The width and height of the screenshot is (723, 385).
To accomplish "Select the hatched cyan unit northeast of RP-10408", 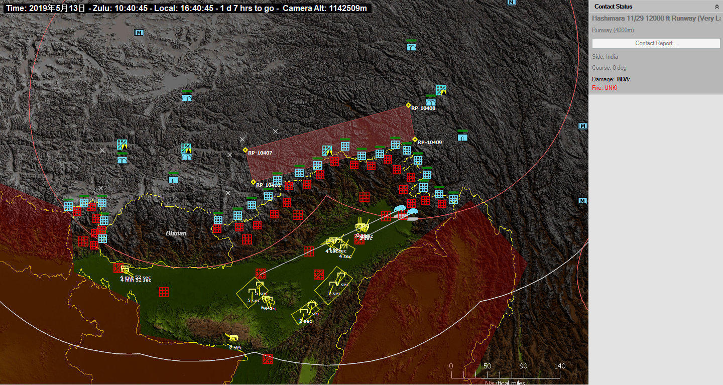I will pyautogui.click(x=441, y=90).
